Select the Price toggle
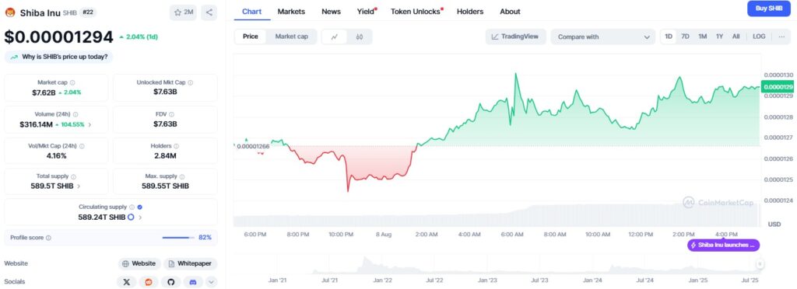 (x=250, y=37)
